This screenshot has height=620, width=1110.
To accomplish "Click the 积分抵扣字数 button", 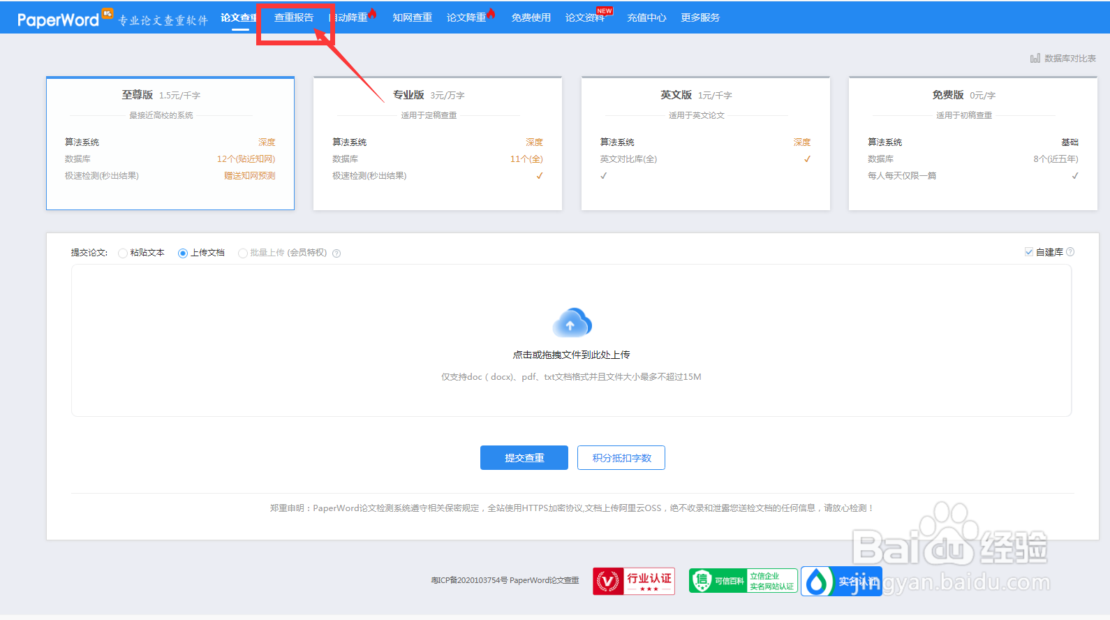I will 621,458.
